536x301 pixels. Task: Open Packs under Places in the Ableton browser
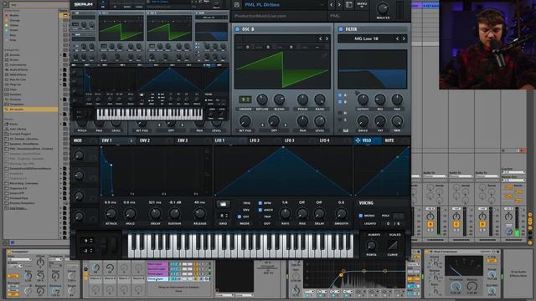[x=13, y=124]
